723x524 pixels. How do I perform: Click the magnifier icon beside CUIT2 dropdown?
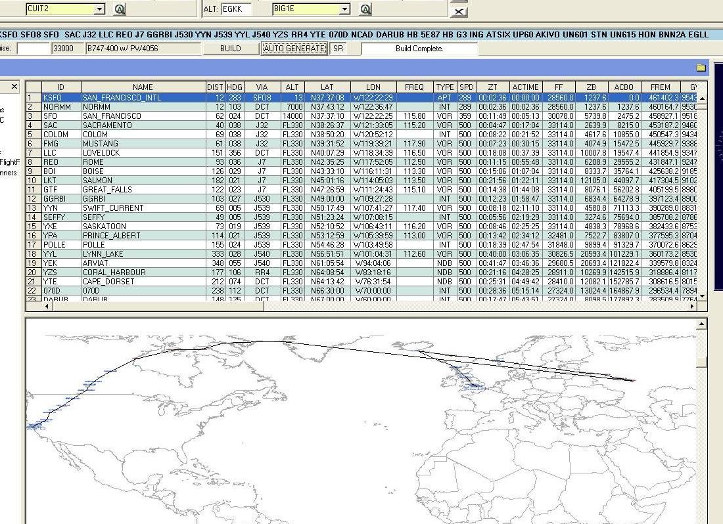(120, 9)
